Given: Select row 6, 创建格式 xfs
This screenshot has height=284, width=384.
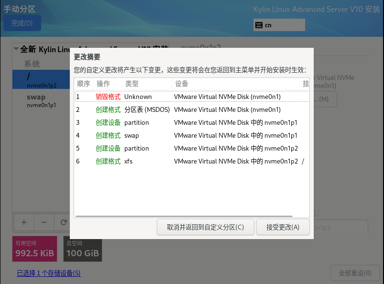Looking at the screenshot, I should click(x=192, y=161).
